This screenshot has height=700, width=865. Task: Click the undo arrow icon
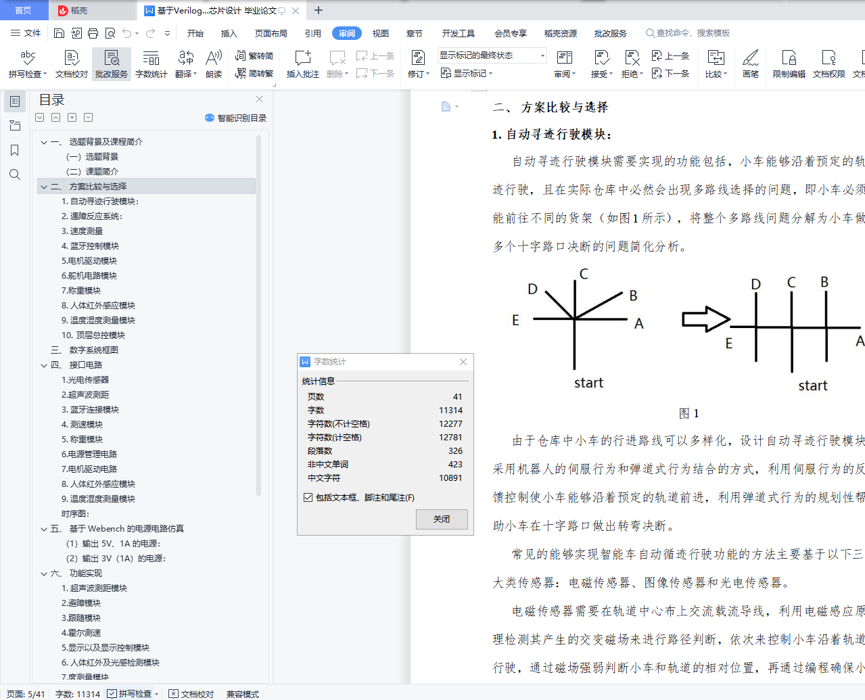pyautogui.click(x=126, y=33)
